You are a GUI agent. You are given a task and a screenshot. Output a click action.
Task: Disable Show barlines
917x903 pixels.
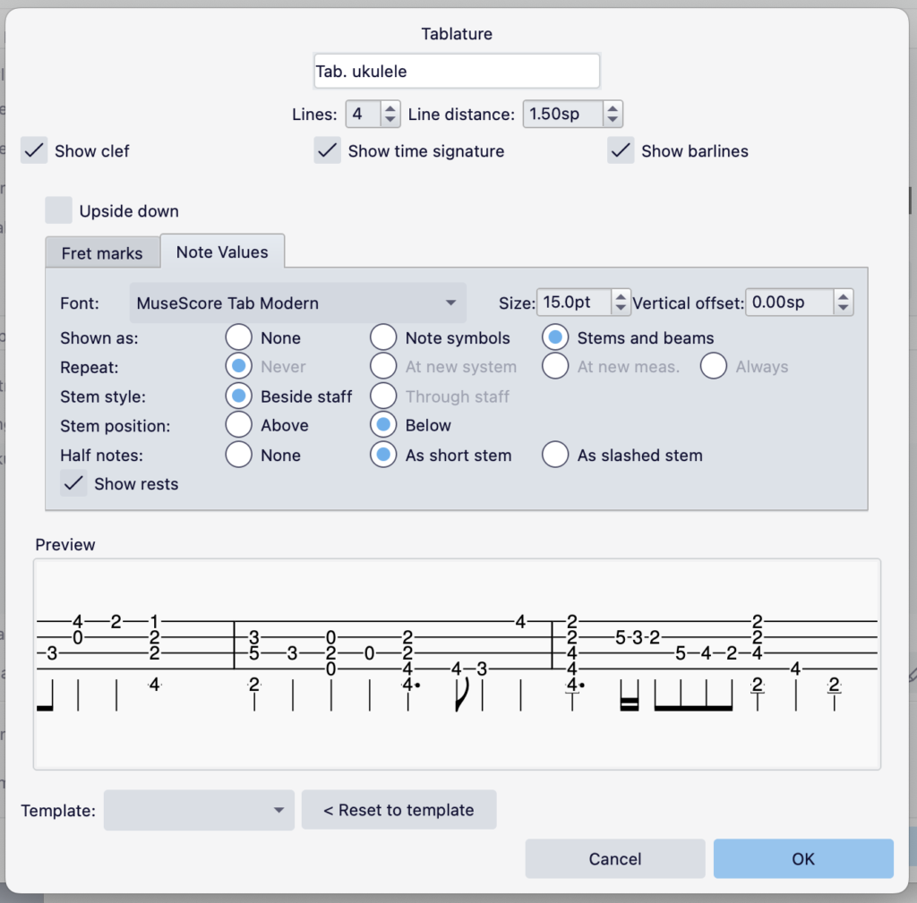click(x=620, y=150)
